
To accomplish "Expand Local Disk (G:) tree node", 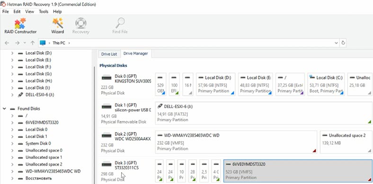I will click(12, 74).
